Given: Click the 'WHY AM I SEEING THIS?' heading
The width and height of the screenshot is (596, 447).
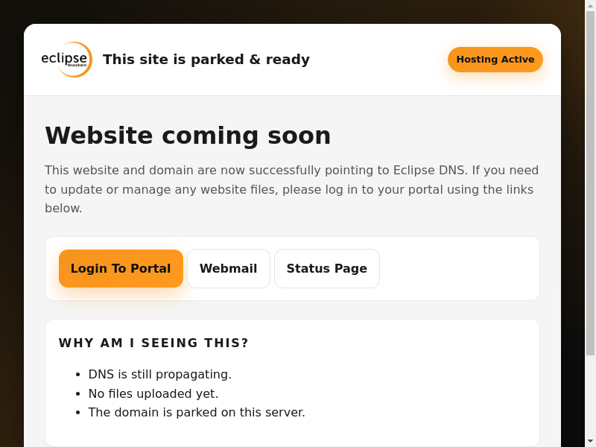Looking at the screenshot, I should [153, 343].
